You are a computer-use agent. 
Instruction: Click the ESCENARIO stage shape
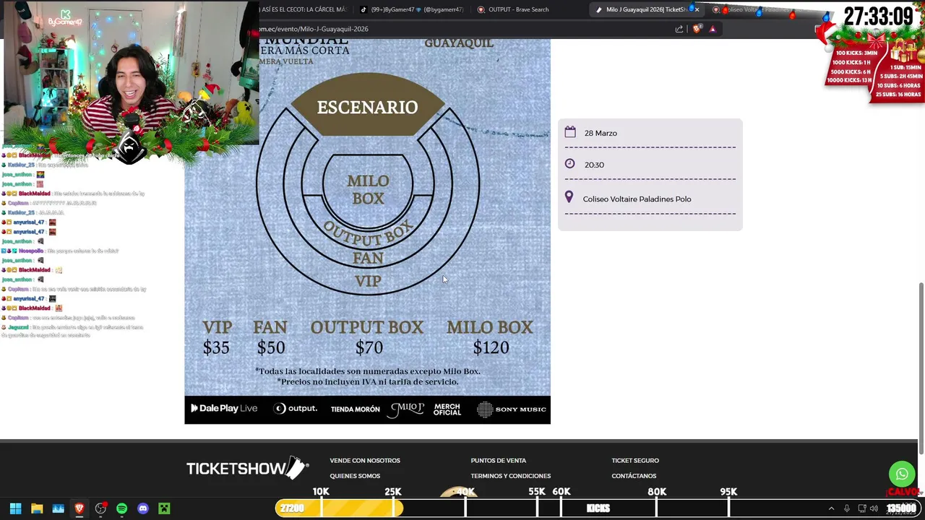pyautogui.click(x=367, y=105)
